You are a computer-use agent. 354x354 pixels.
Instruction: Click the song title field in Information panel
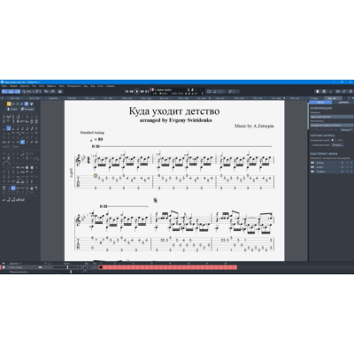tap(331, 117)
